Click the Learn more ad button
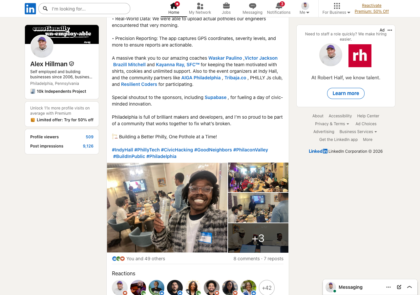Viewport: 420px width, 295px height. [346, 93]
